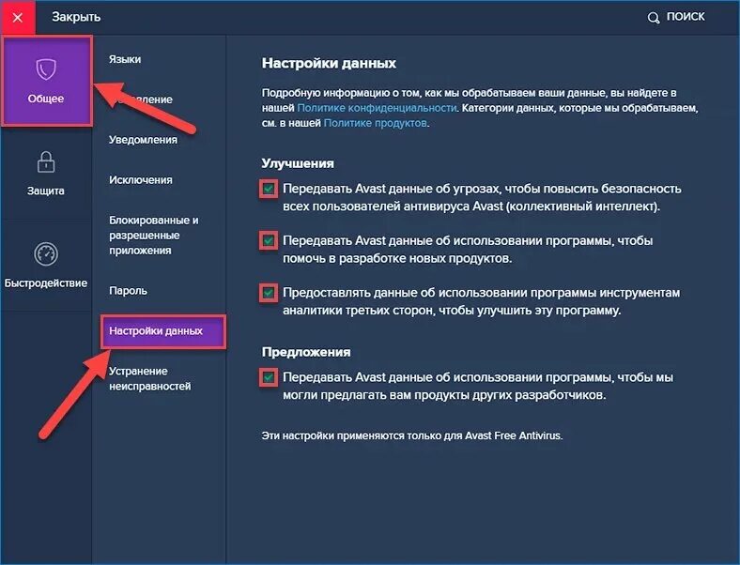Click the Быстродействие label text
This screenshot has width=740, height=565.
tap(46, 283)
